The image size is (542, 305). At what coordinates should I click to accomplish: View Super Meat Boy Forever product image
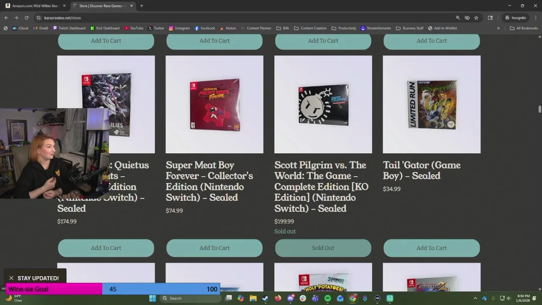(214, 104)
